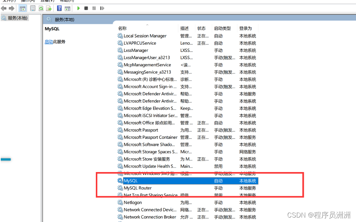This screenshot has width=356, height=222.
Task: Click the gear icon of Local Session Manager
Action: [120, 36]
